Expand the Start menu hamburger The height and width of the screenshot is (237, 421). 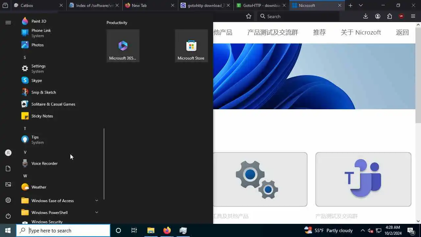click(x=8, y=22)
